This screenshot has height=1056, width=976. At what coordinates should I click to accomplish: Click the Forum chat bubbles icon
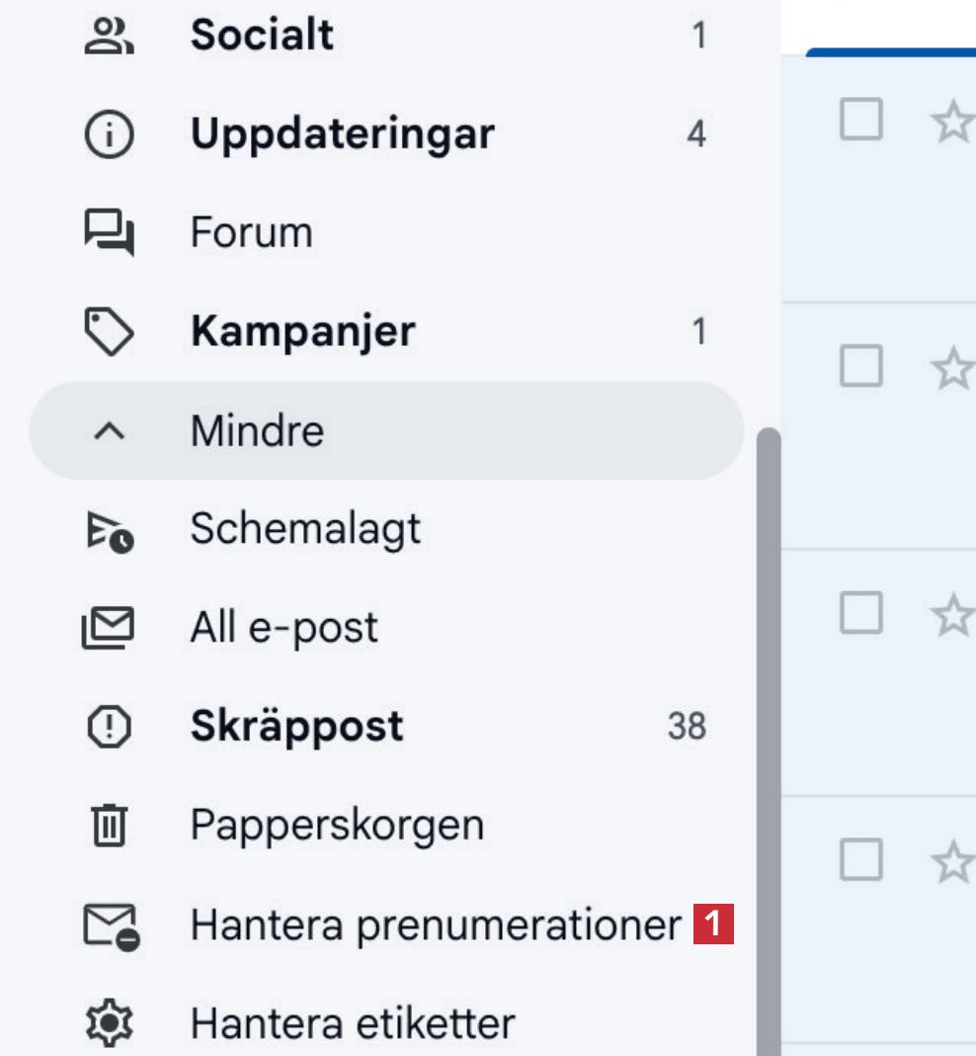click(109, 234)
